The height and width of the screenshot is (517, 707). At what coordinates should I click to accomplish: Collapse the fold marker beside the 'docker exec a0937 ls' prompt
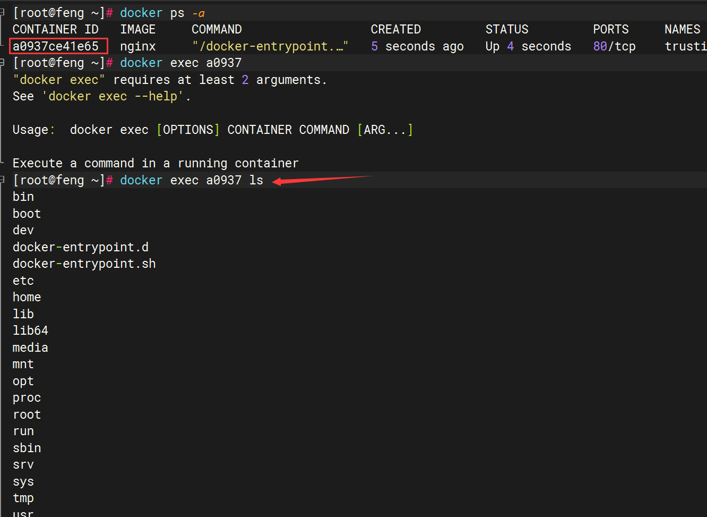coord(2,180)
